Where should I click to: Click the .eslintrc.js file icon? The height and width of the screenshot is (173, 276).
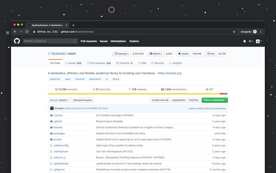coord(51,158)
